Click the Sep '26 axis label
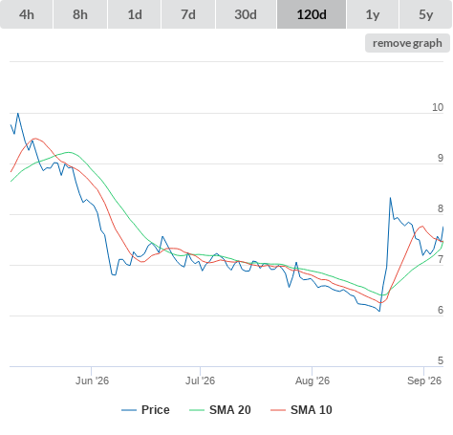Image resolution: width=453 pixels, height=435 pixels. pyautogui.click(x=424, y=381)
